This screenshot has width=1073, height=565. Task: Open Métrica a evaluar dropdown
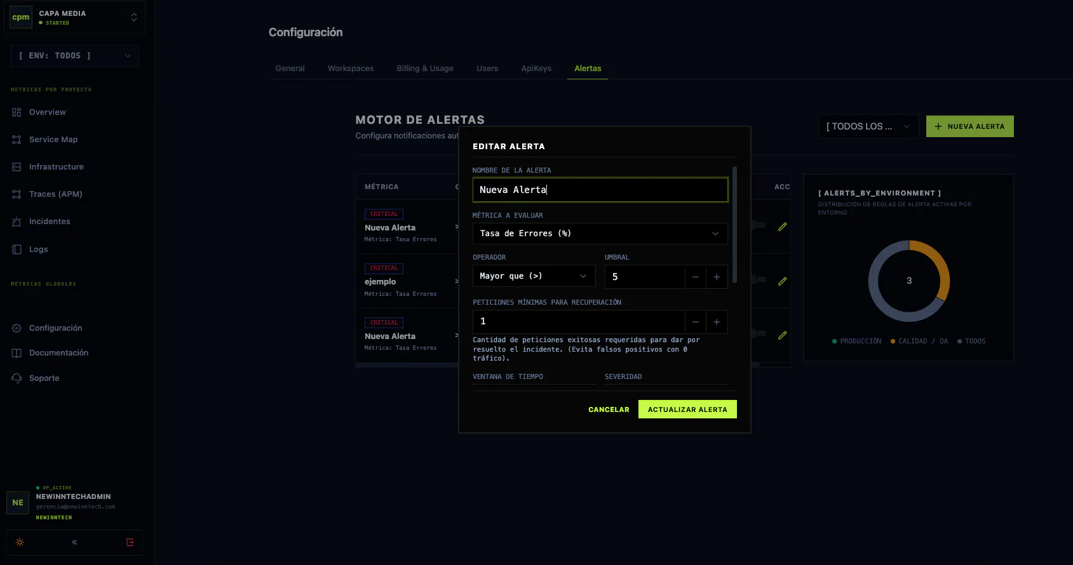(x=600, y=234)
